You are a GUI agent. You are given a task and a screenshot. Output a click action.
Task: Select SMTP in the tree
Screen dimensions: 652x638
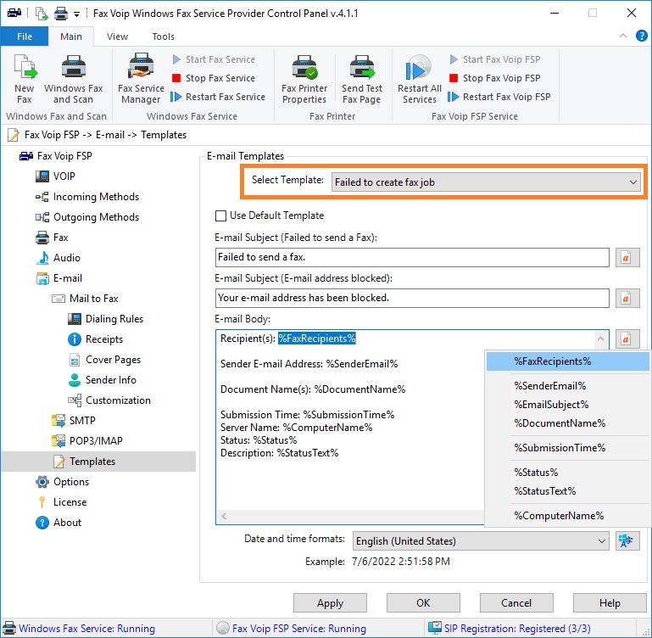tap(74, 421)
